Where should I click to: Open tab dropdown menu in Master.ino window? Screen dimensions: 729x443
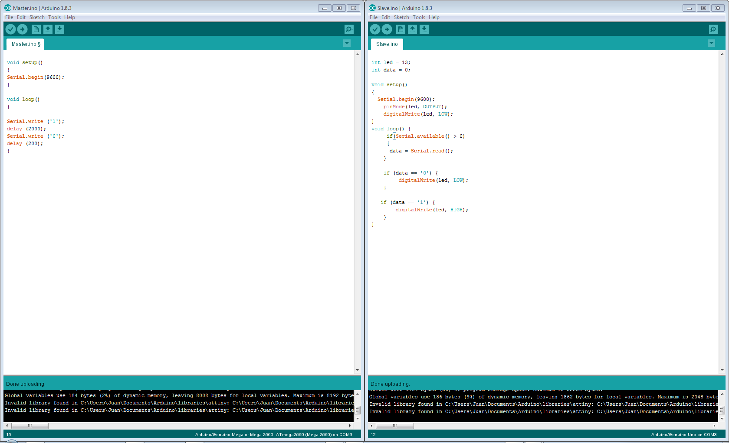click(347, 43)
